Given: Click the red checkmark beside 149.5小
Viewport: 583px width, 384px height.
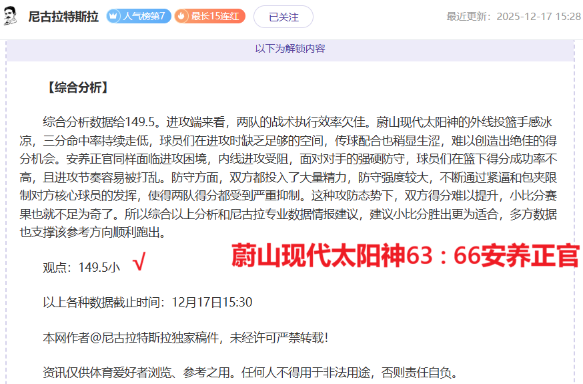Looking at the screenshot, I should tap(139, 264).
